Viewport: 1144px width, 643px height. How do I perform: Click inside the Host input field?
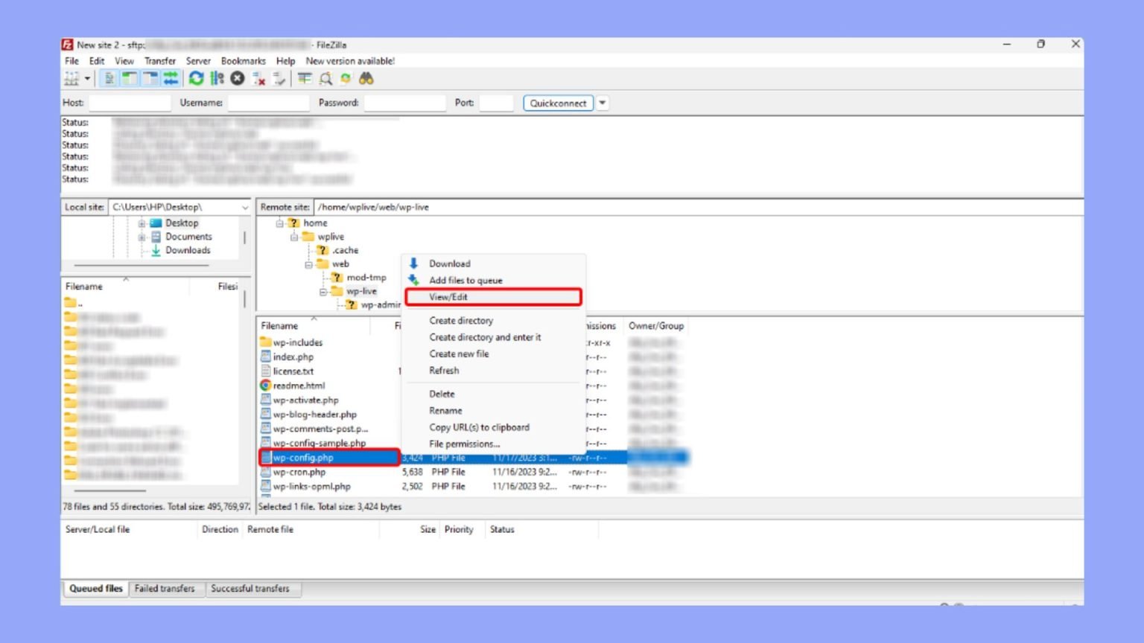tap(130, 103)
